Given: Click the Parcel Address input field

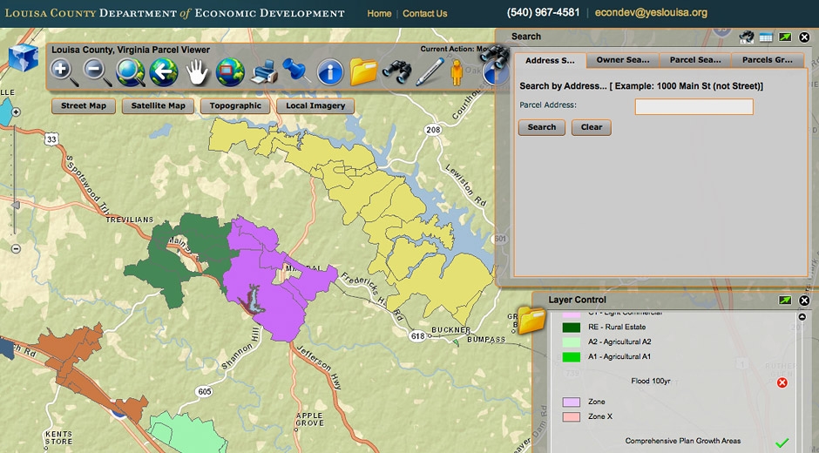Looking at the screenshot, I should pyautogui.click(x=694, y=106).
